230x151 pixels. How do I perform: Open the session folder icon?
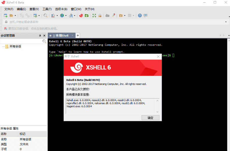pyautogui.click(x=11, y=15)
